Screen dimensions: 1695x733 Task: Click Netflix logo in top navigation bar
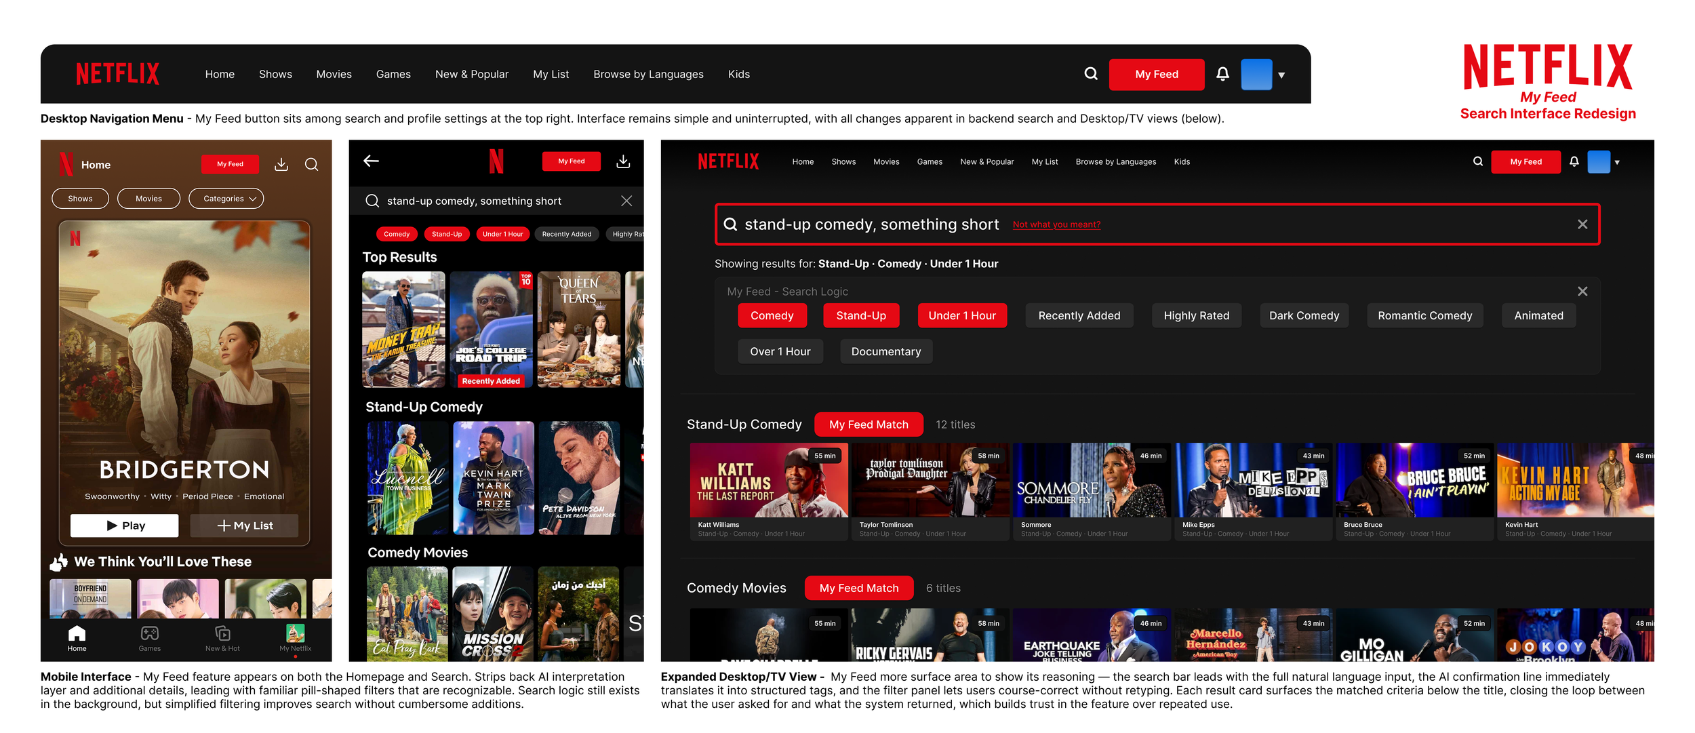[118, 74]
